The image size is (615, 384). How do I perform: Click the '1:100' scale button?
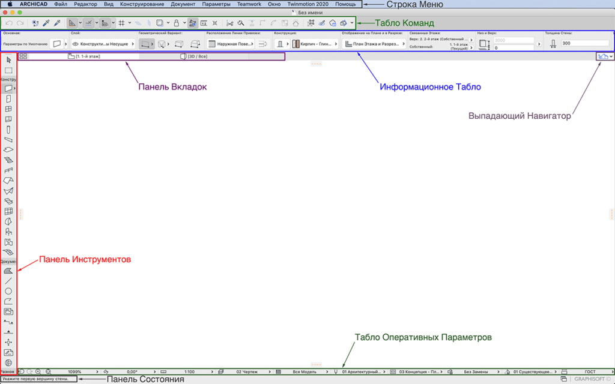189,372
